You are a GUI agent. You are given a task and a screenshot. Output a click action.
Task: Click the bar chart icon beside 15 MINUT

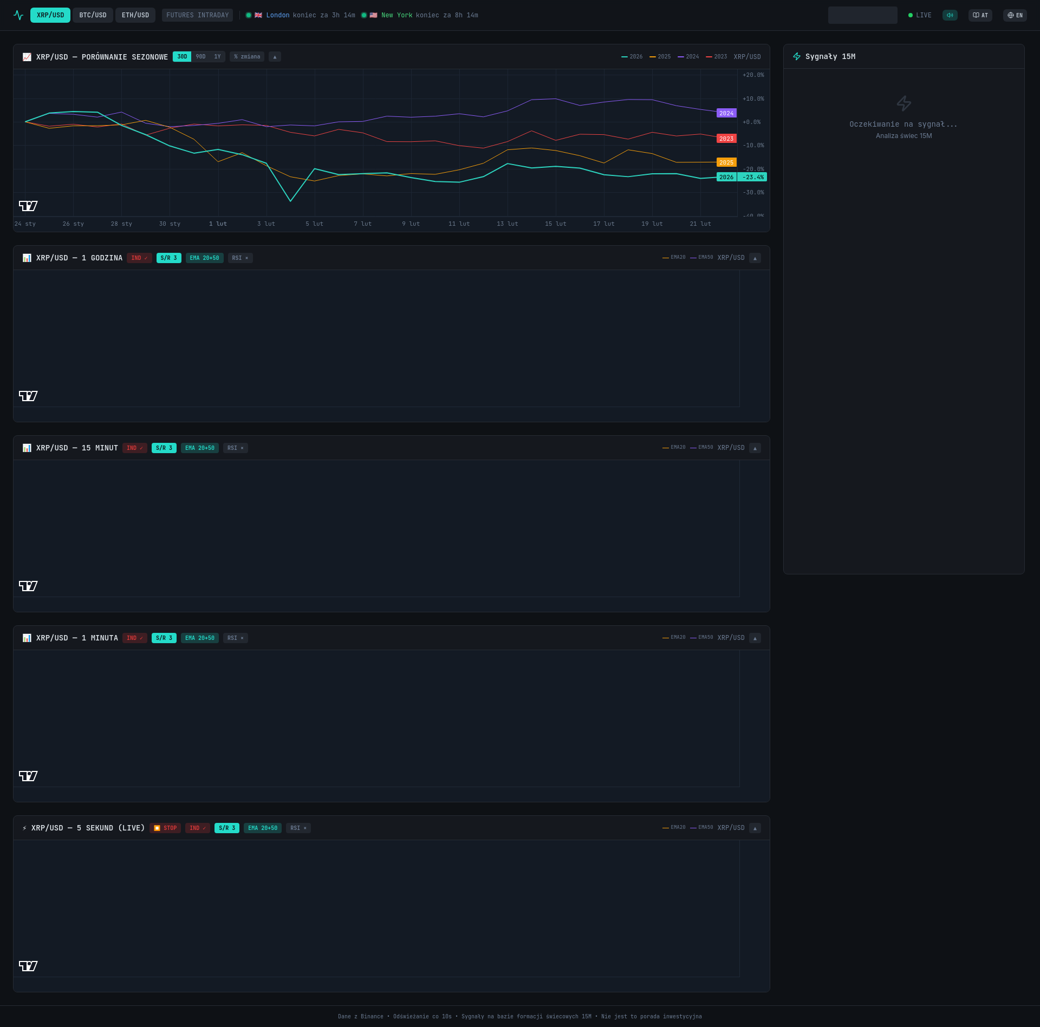click(27, 448)
